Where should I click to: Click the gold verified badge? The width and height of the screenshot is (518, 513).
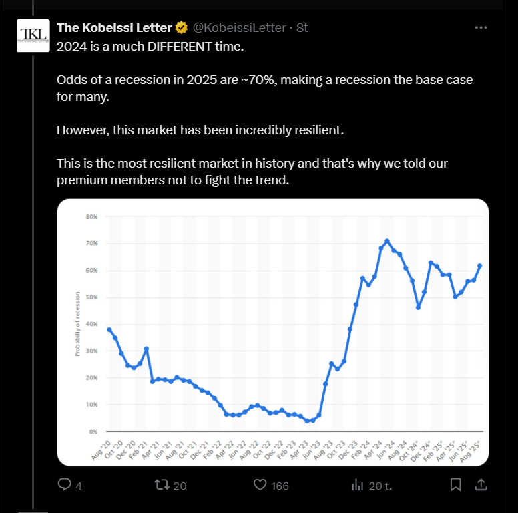click(x=181, y=28)
